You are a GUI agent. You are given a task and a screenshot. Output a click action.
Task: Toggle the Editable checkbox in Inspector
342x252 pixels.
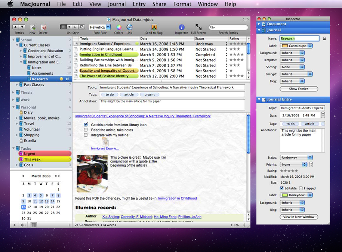point(282,188)
